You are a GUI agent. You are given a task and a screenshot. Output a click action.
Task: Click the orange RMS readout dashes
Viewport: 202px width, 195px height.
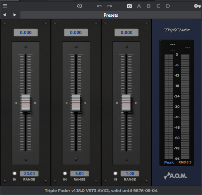[x=188, y=47]
